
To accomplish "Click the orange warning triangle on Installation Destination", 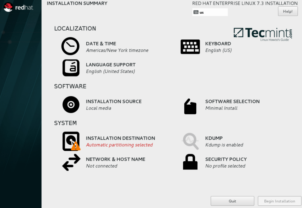I will click(76, 147).
